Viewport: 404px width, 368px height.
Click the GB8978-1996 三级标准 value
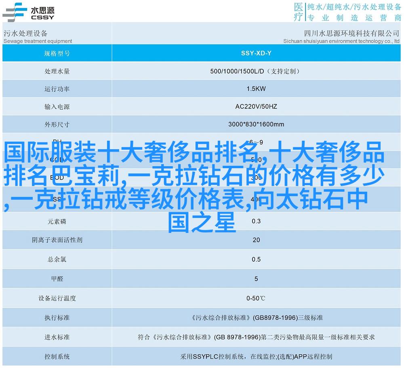coord(257,318)
